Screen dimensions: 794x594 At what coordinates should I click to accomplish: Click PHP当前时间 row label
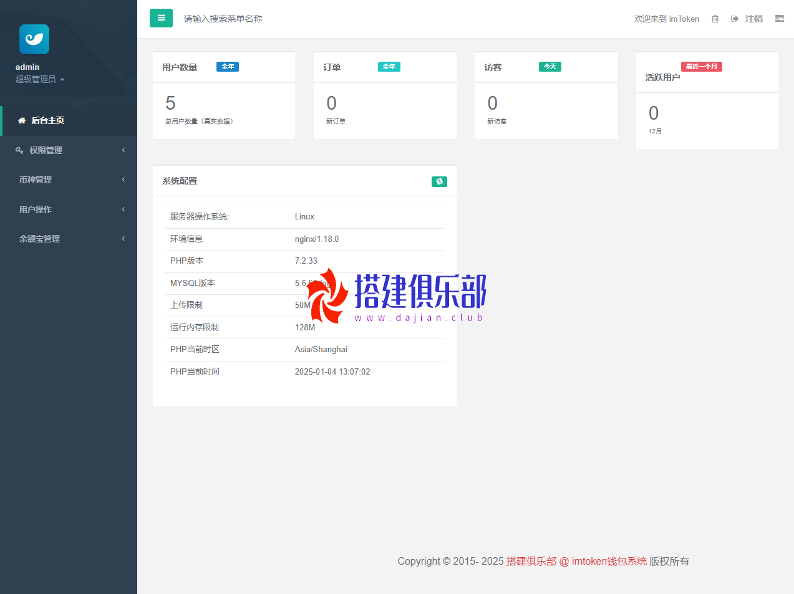(x=195, y=371)
